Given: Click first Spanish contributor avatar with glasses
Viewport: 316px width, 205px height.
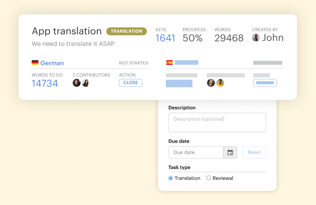Looking at the screenshot, I should click(211, 83).
